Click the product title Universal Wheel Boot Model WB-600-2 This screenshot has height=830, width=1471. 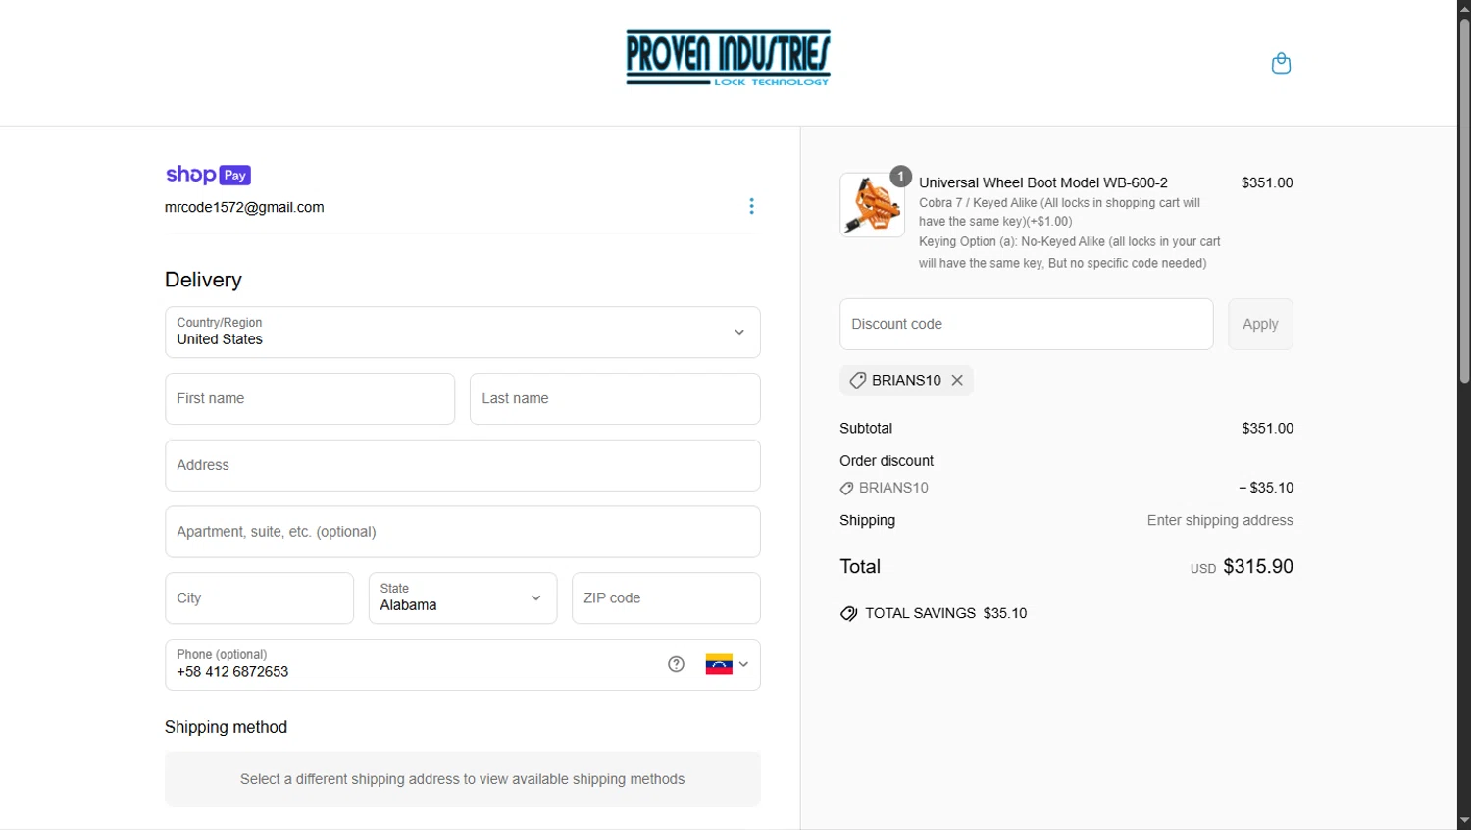(1043, 182)
